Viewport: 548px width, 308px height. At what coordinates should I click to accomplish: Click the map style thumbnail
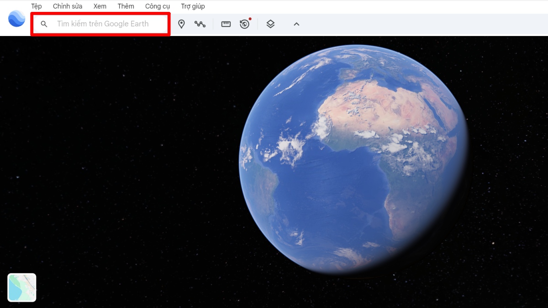(x=22, y=287)
